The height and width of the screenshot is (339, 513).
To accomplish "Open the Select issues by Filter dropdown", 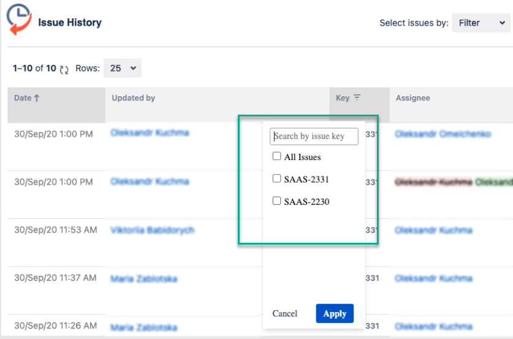I will point(481,23).
